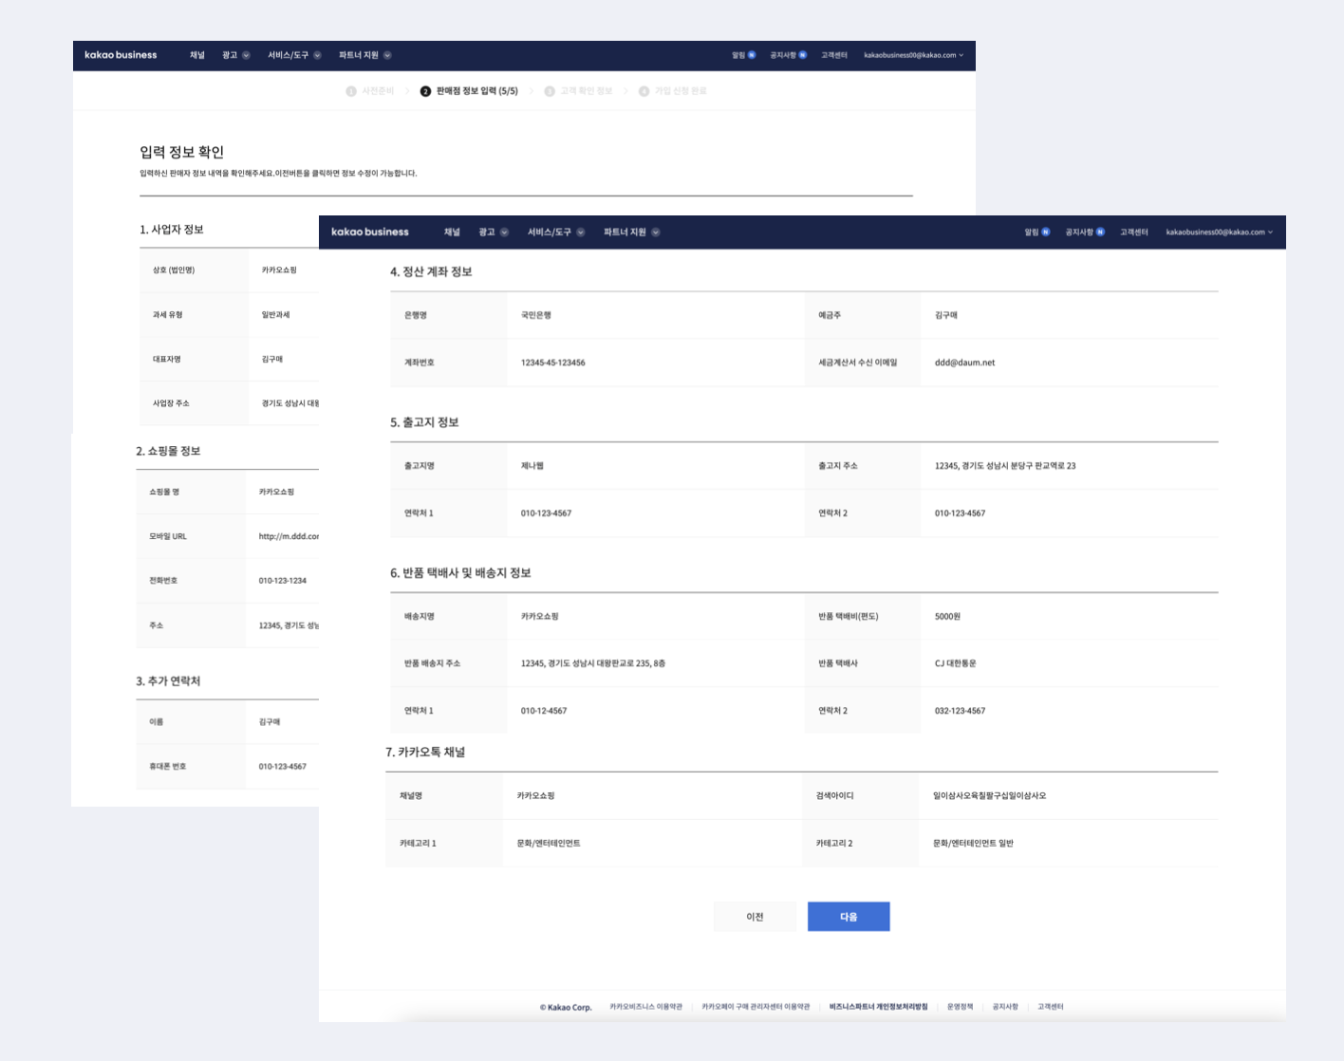
Task: Click tax type value 일반과세
Action: pyautogui.click(x=276, y=315)
